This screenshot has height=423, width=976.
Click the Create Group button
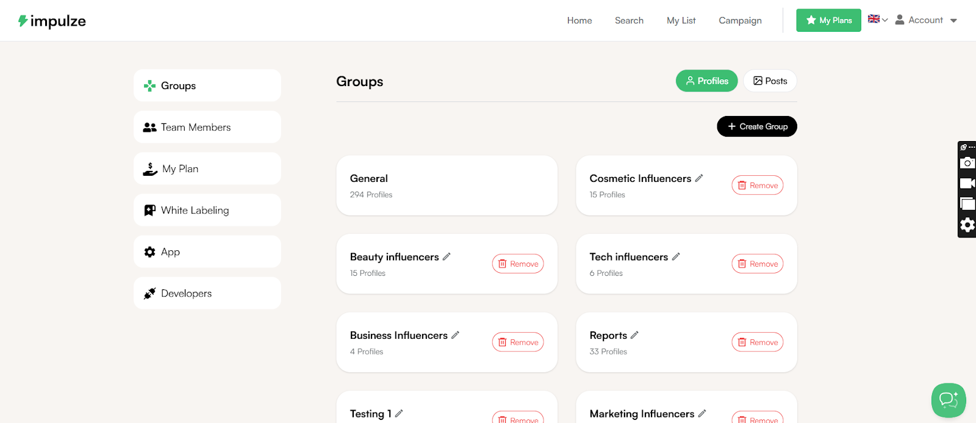pyautogui.click(x=757, y=126)
